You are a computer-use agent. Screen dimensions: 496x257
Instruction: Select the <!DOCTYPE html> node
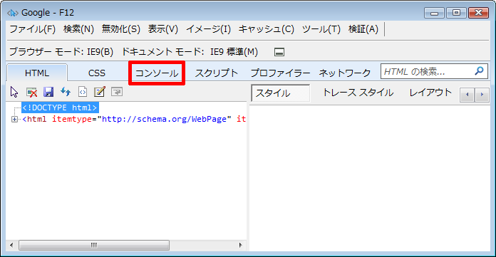[60, 107]
